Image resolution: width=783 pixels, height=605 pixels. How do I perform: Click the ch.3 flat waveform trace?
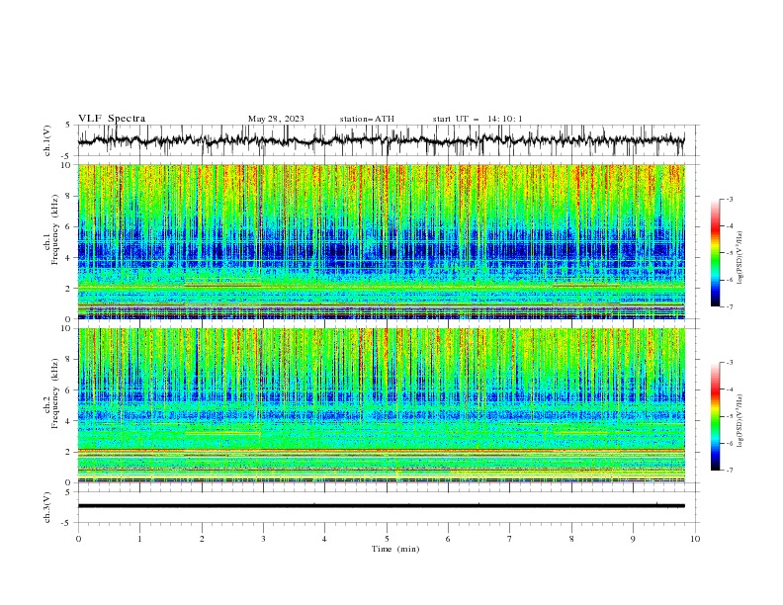[x=381, y=506]
